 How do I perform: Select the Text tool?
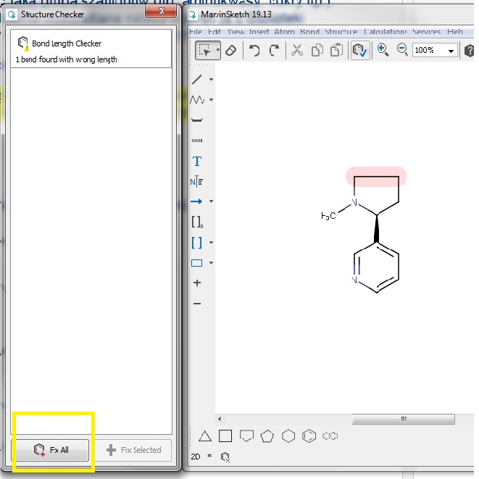[196, 161]
